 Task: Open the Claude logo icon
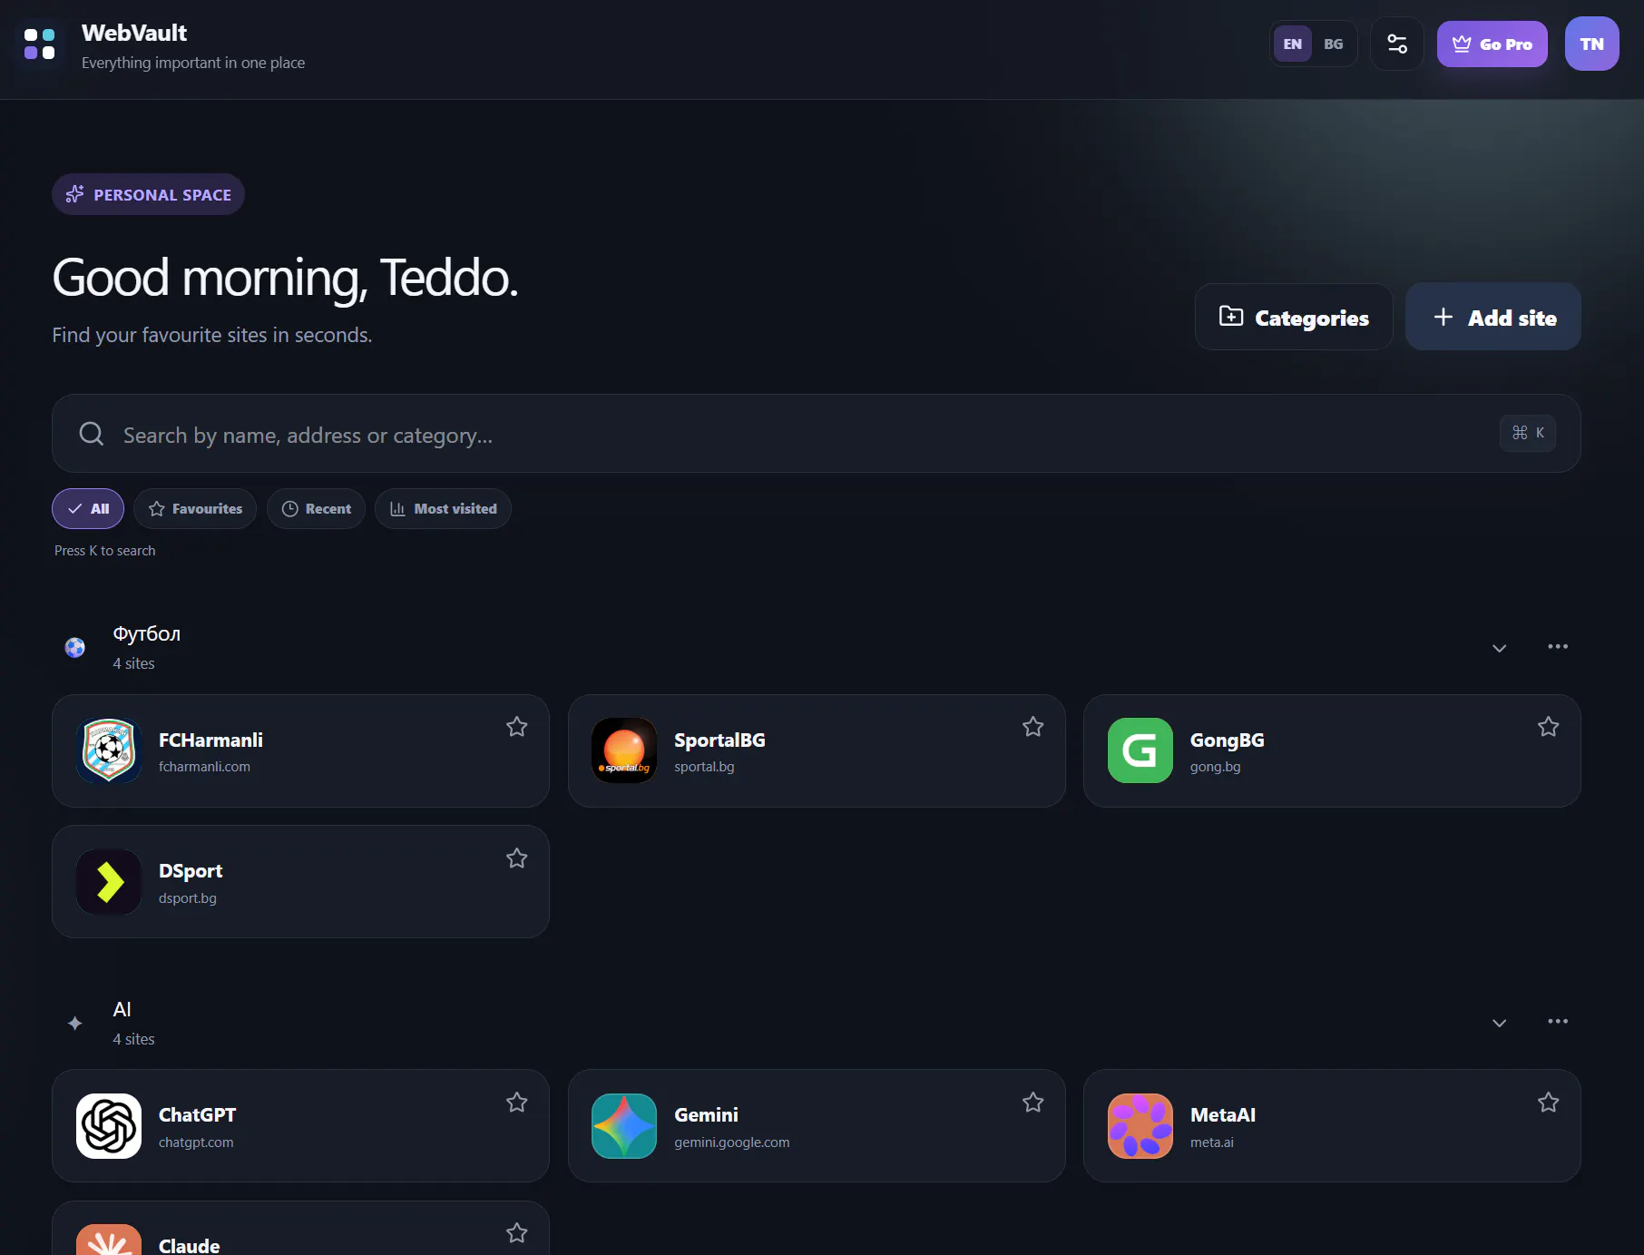(x=109, y=1240)
